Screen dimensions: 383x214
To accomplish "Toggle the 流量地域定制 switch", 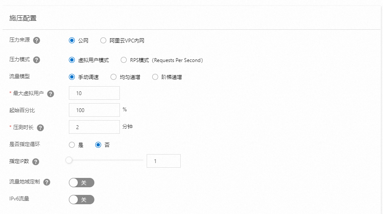I will click(82, 183).
